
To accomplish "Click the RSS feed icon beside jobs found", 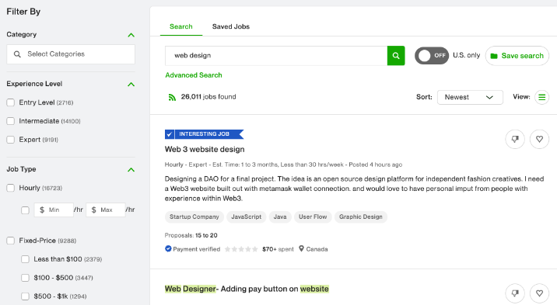I will (x=172, y=97).
